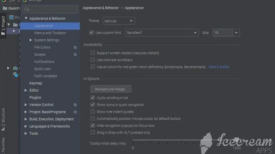Viewport: 275px width, 154px height.
Task: Focus the settings search field
Action: pos(50,9)
